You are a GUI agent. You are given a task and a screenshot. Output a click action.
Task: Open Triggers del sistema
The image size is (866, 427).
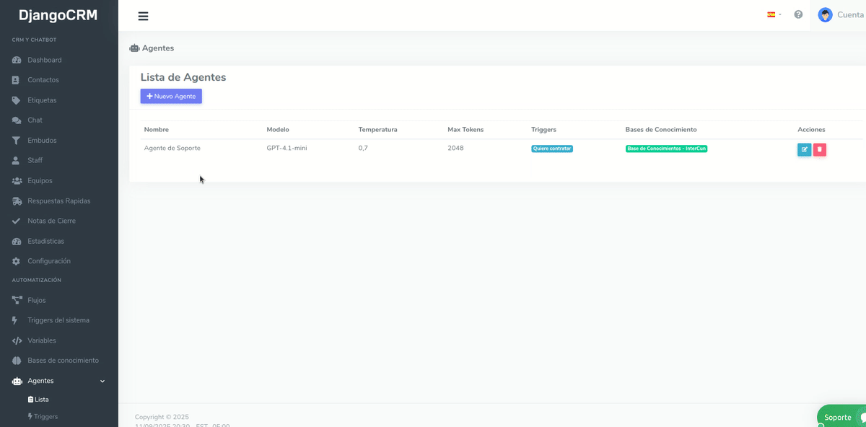(58, 320)
